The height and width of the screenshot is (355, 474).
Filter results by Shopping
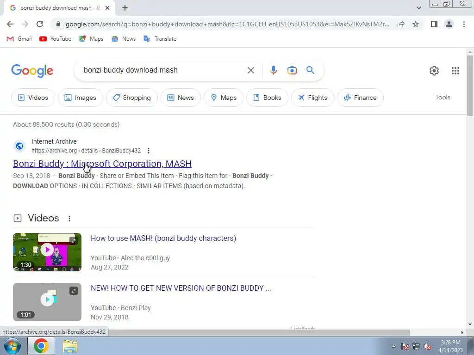point(132,98)
